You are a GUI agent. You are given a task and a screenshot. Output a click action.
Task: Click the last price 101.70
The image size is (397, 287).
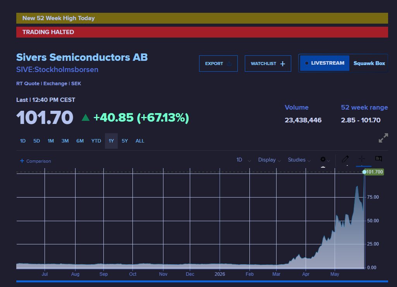[45, 117]
